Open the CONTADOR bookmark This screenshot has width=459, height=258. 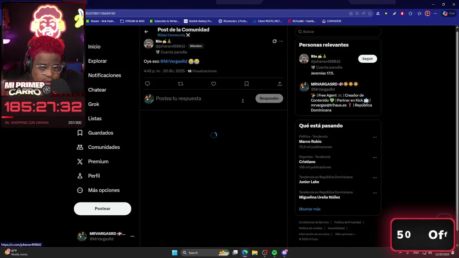point(331,21)
